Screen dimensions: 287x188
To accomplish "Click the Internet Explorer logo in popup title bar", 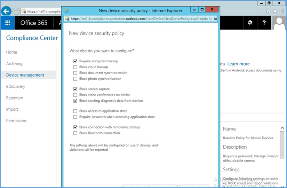I will click(66, 10).
